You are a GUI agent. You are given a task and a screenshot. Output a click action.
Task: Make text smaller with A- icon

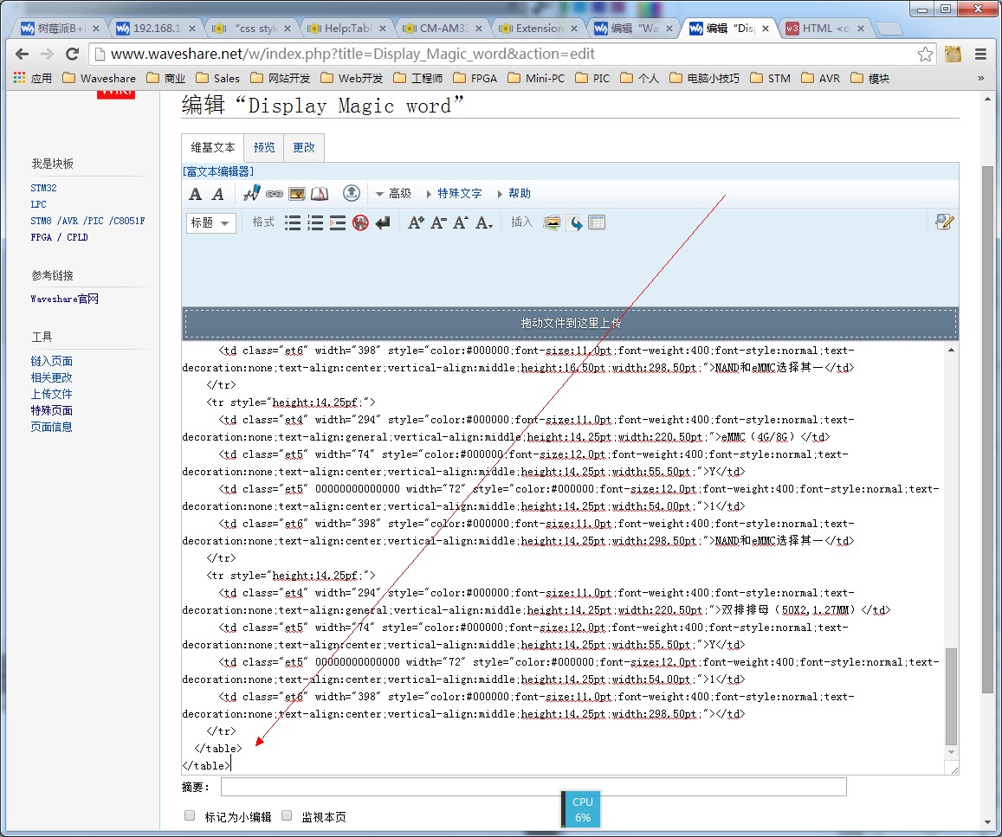pos(438,222)
